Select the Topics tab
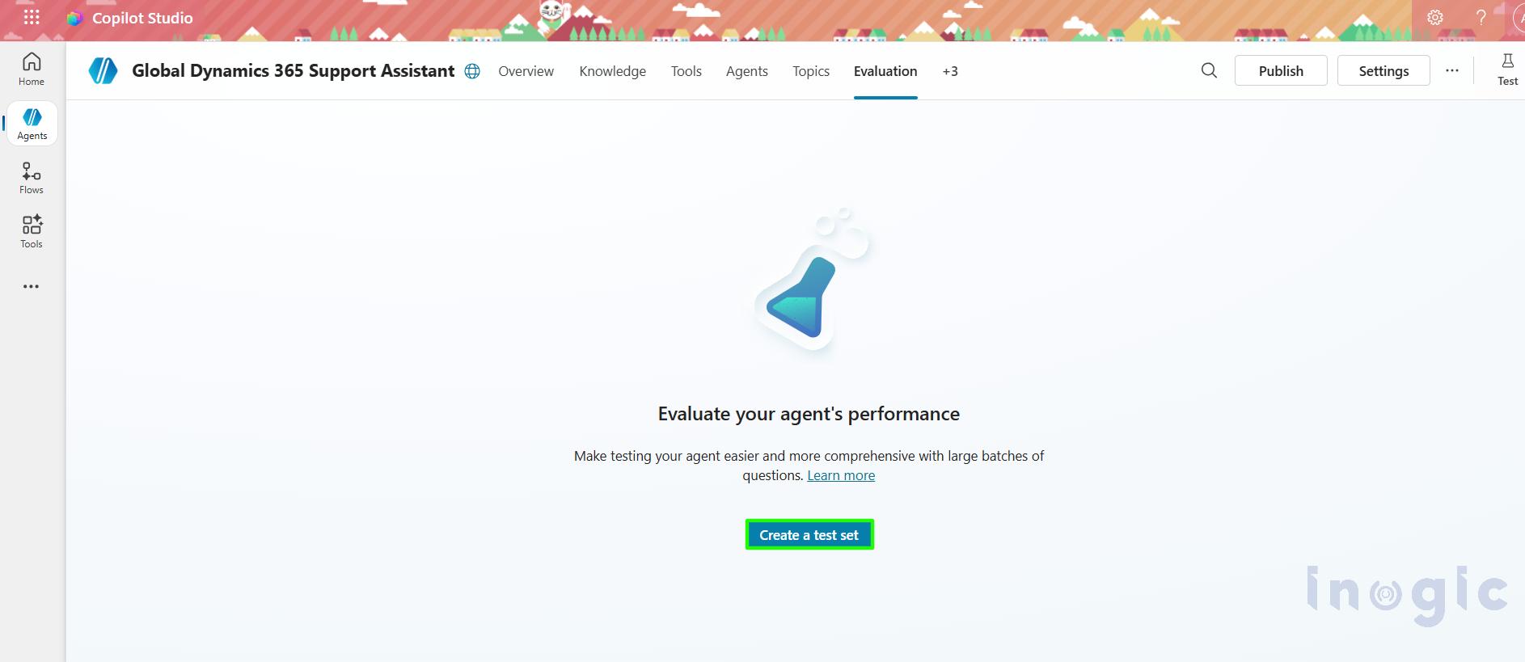 [810, 71]
